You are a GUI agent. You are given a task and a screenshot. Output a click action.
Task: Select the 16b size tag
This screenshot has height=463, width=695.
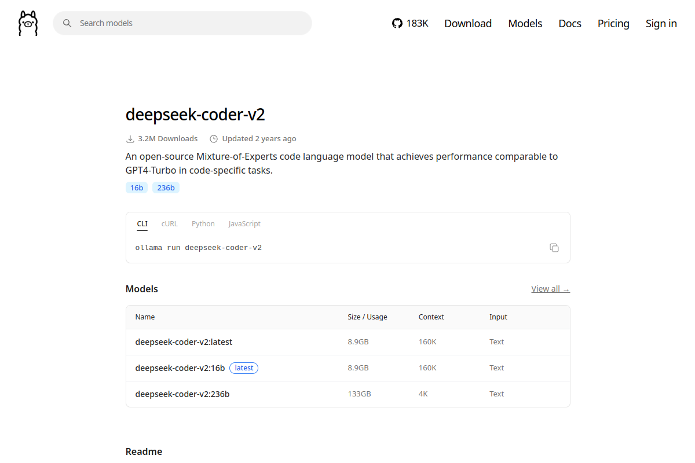pyautogui.click(x=137, y=188)
